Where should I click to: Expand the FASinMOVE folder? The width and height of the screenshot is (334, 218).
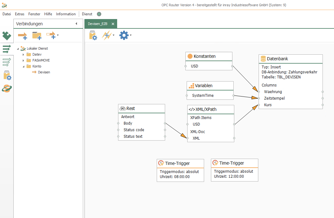click(x=23, y=61)
